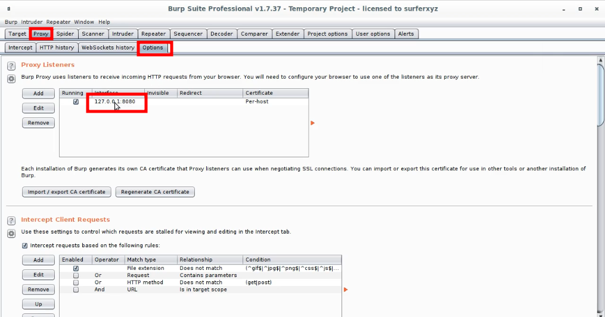Open the Repeater menu in menu bar
The image size is (605, 317).
58,22
